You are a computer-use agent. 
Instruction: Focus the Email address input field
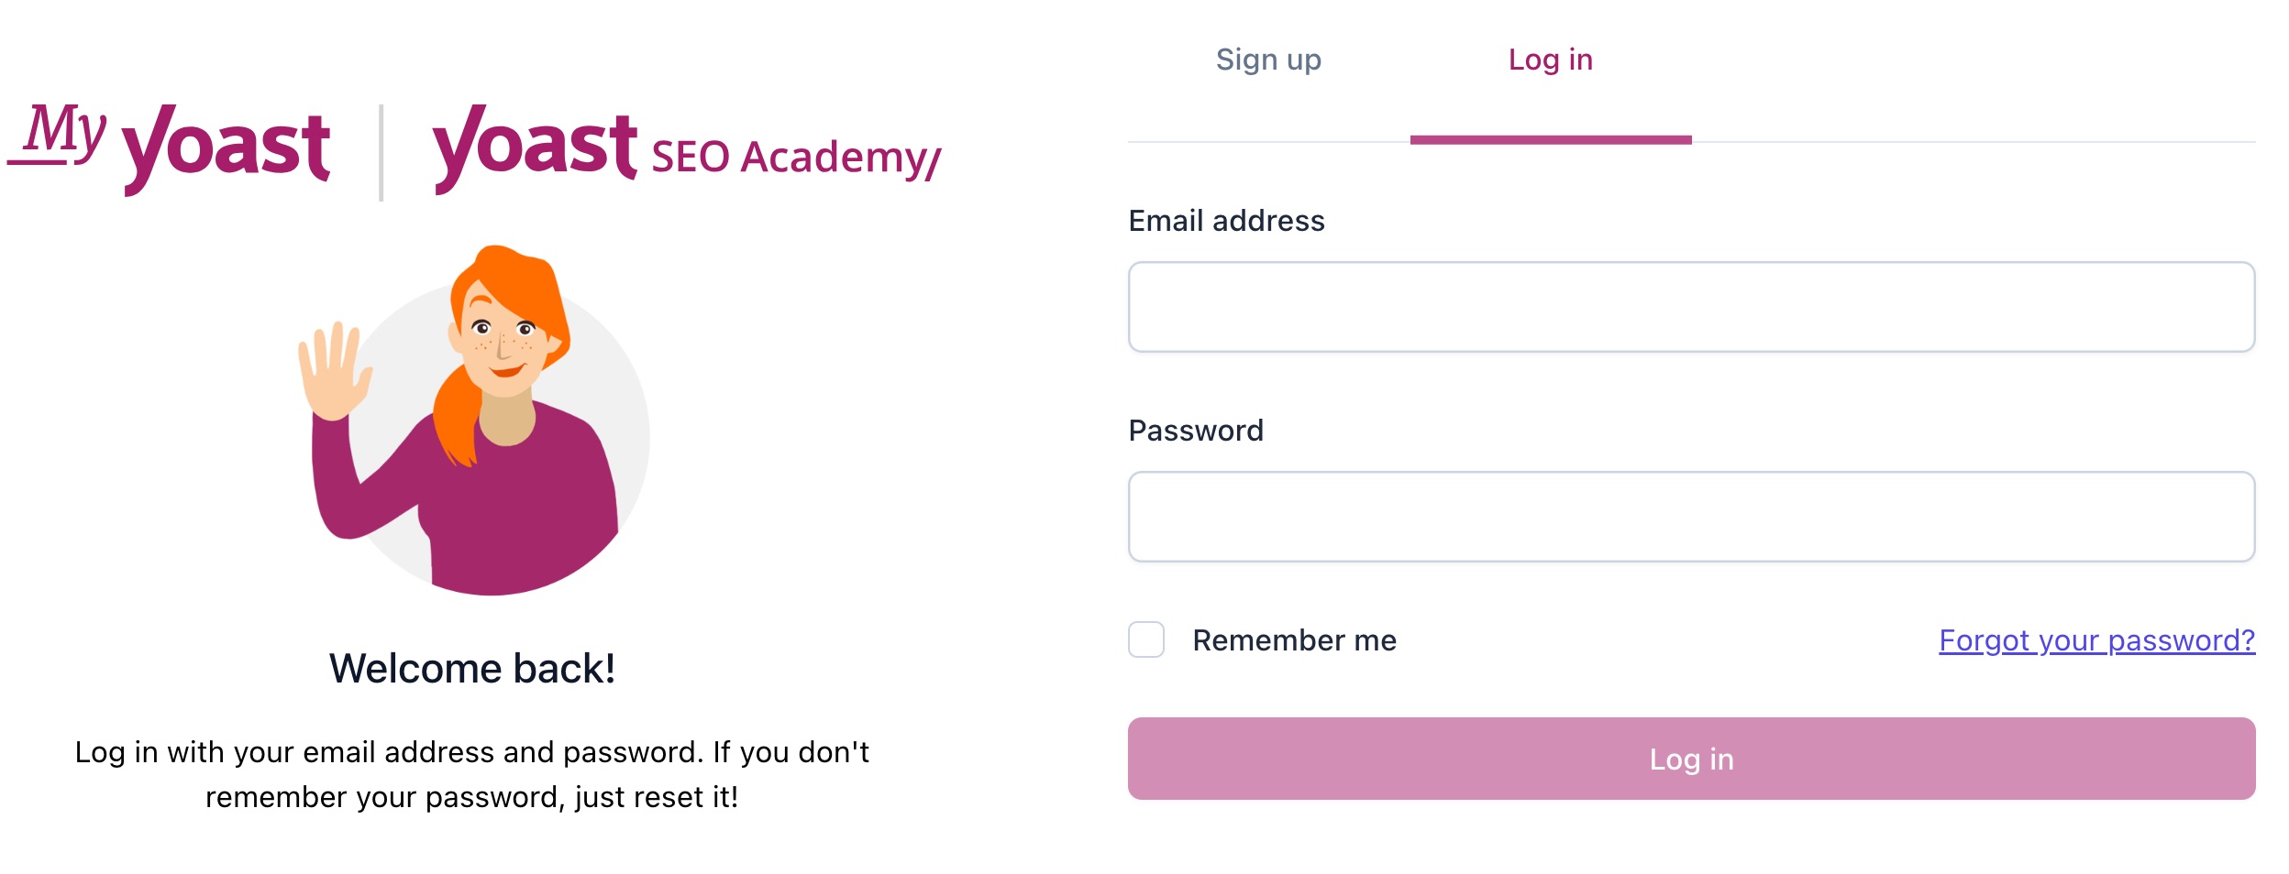click(1691, 307)
